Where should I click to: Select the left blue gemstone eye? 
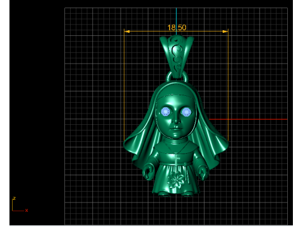pyautogui.click(x=165, y=112)
